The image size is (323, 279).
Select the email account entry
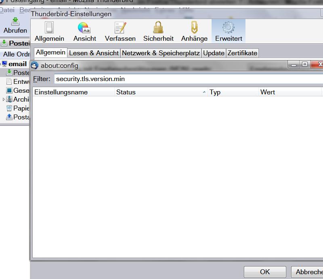(15, 64)
